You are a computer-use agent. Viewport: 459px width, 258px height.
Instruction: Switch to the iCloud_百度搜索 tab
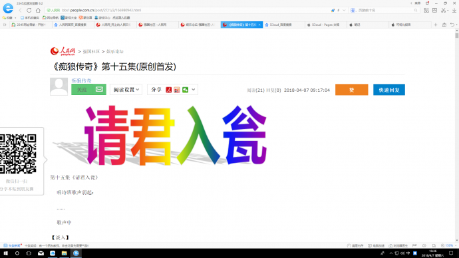(x=283, y=25)
